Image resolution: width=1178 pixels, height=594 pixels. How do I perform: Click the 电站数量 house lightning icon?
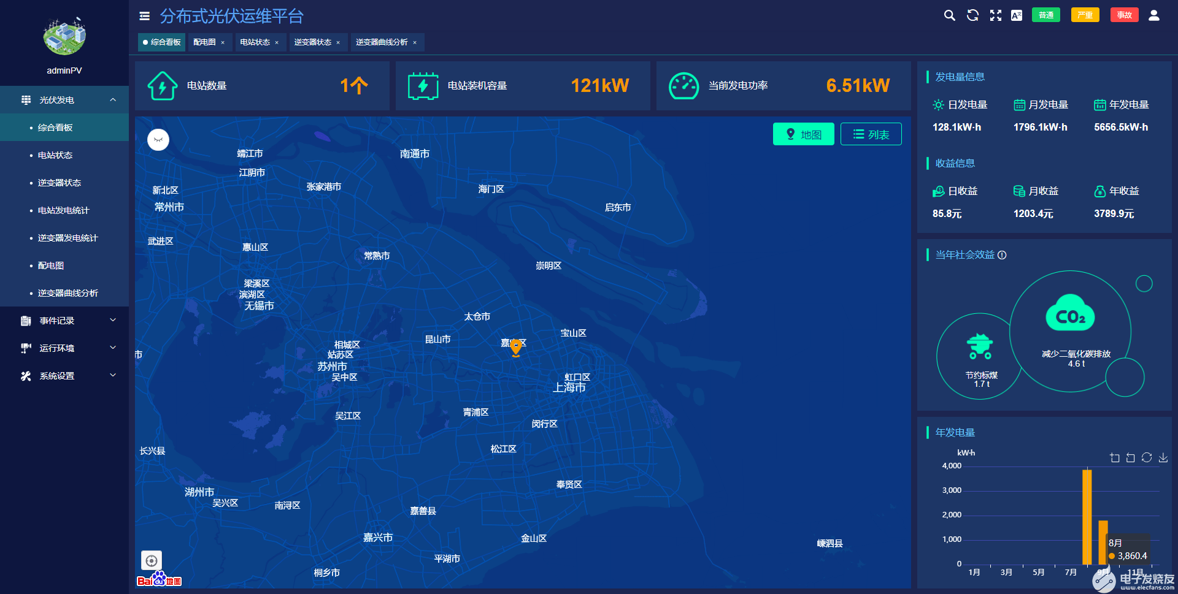pyautogui.click(x=163, y=86)
